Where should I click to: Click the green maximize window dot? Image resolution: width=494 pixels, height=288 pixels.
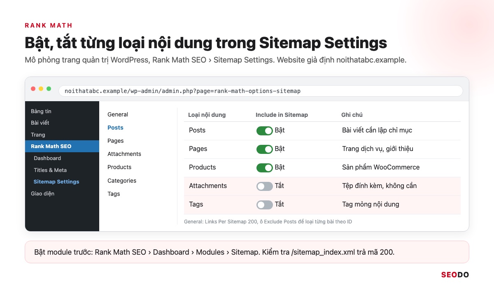point(49,88)
